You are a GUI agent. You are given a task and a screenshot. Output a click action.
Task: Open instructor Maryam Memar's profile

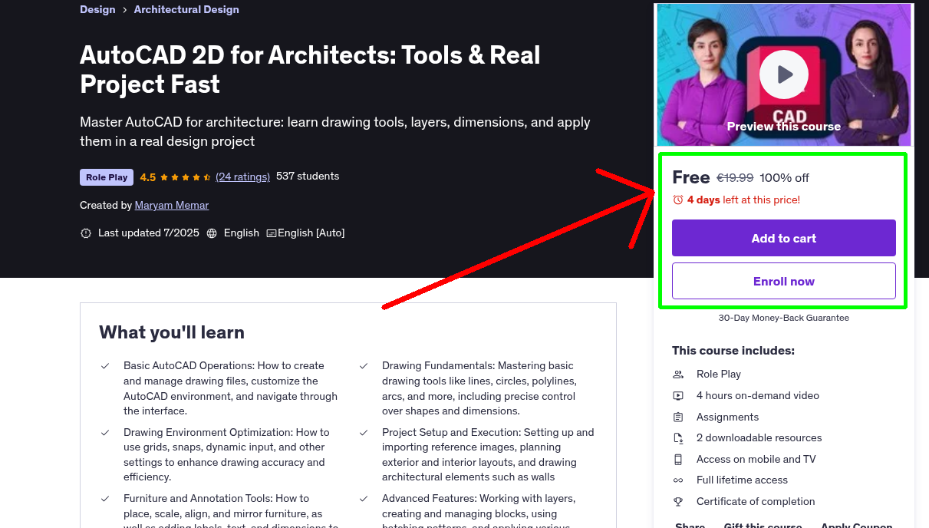click(172, 205)
